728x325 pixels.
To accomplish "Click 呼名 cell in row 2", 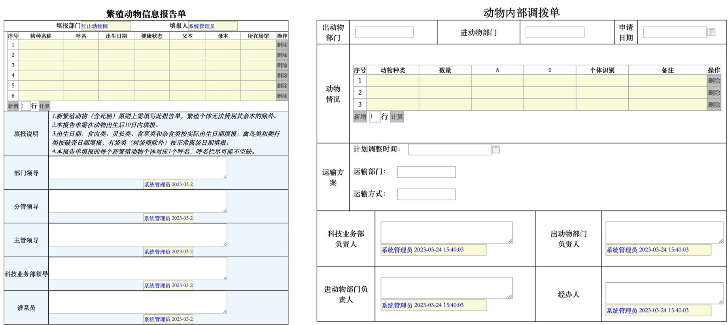I will (x=81, y=55).
